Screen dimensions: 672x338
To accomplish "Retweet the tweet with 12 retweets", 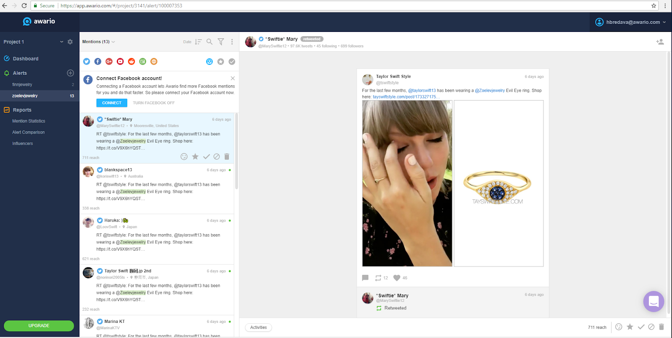I will click(378, 278).
